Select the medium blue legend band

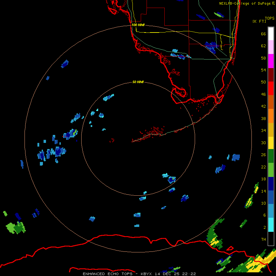pyautogui.click(x=271, y=197)
